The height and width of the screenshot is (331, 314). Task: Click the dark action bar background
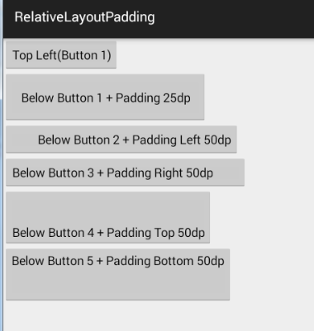[234, 18]
